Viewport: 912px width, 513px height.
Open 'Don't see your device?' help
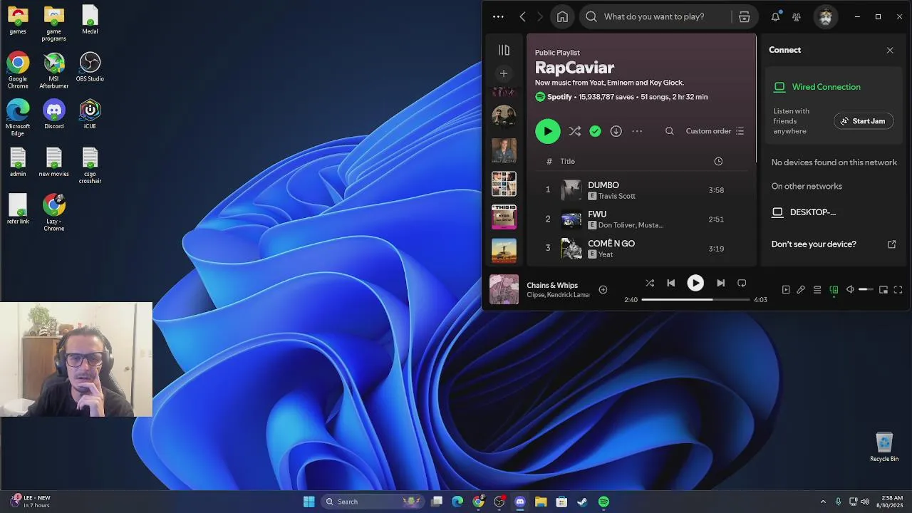(x=834, y=244)
